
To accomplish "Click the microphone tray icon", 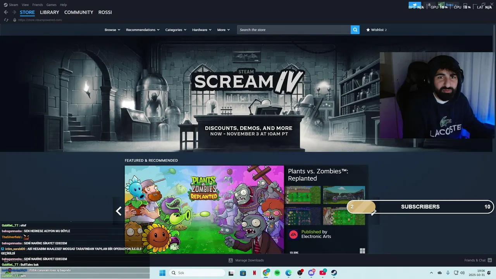I will pos(448,273).
